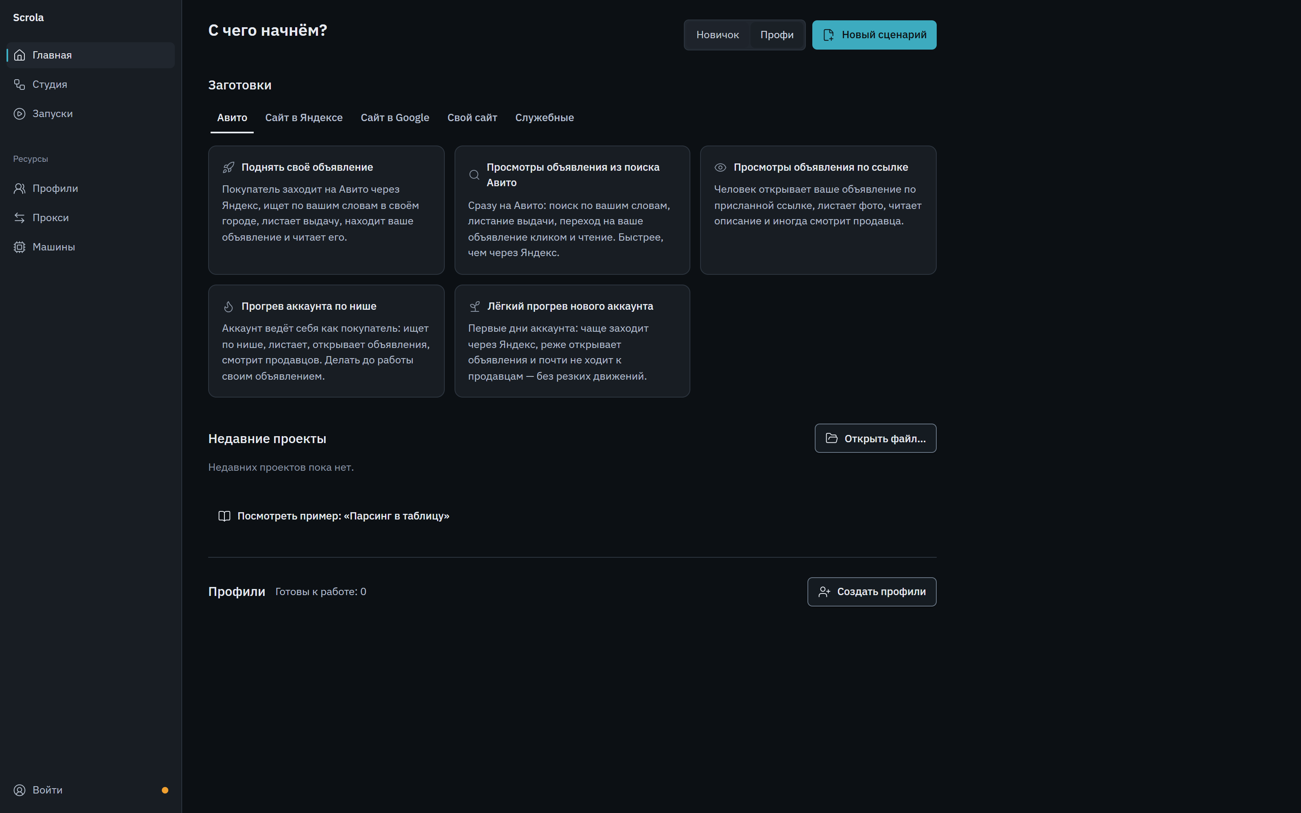Click the Открыть файл... button
Screen dimensions: 1301x813
pos(875,438)
